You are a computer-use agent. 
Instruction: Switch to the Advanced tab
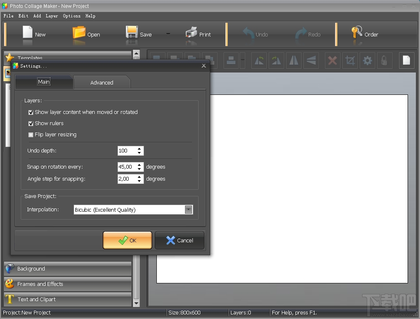[x=101, y=82]
